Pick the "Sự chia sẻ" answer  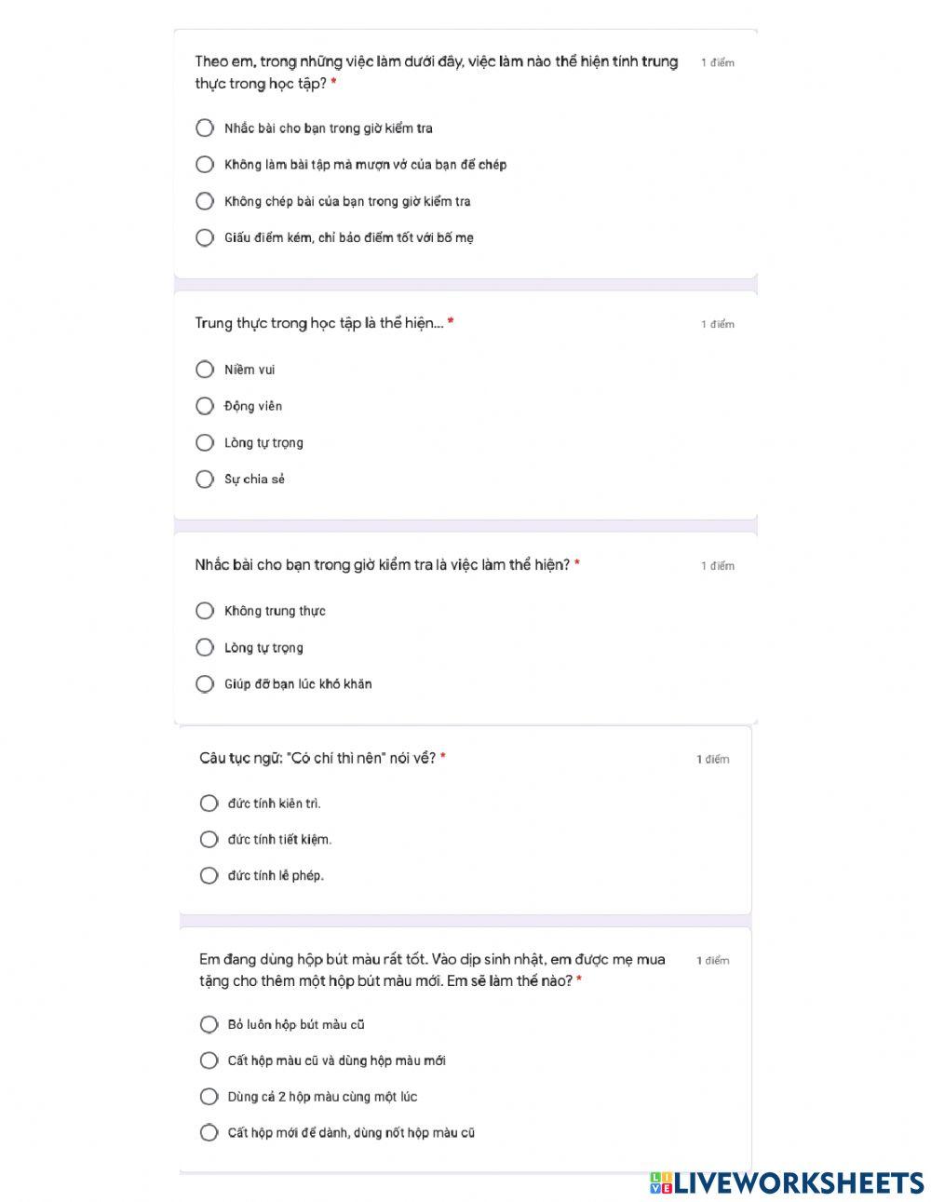click(205, 479)
